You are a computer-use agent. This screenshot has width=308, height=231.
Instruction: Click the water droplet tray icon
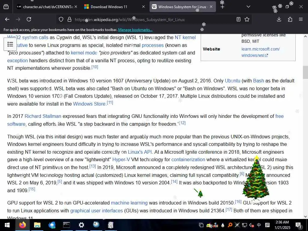point(223,225)
